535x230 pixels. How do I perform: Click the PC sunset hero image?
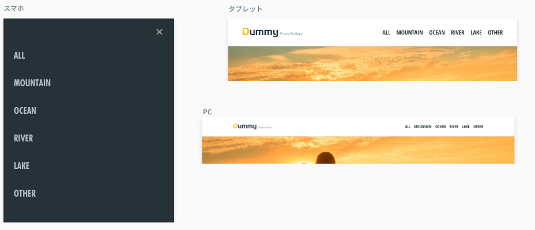coord(357,150)
